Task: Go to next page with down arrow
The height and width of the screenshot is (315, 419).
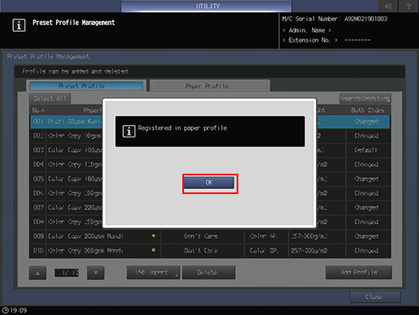Action: pos(96,273)
